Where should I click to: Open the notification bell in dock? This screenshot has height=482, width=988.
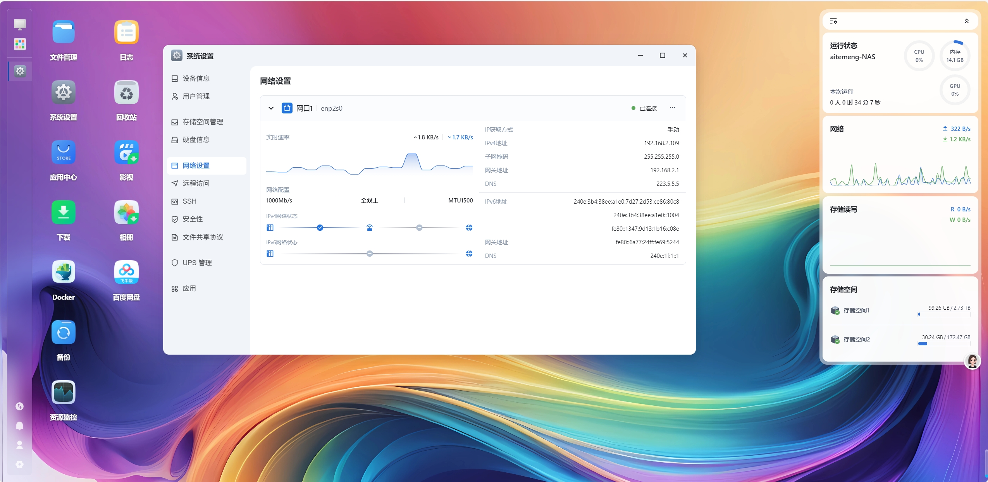[20, 426]
